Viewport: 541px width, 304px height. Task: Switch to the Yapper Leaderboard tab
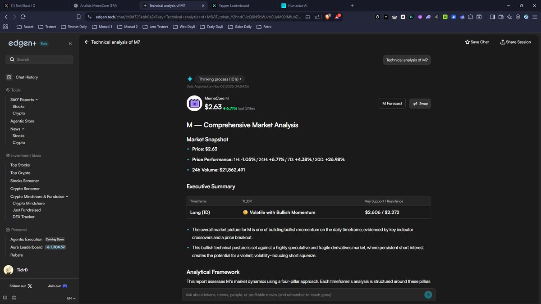(x=242, y=5)
